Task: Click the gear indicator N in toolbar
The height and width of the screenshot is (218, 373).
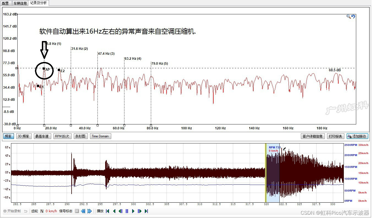Action: pyautogui.click(x=42, y=211)
